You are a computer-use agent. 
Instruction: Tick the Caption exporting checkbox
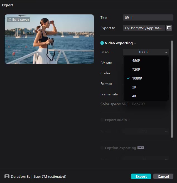coord(102,148)
